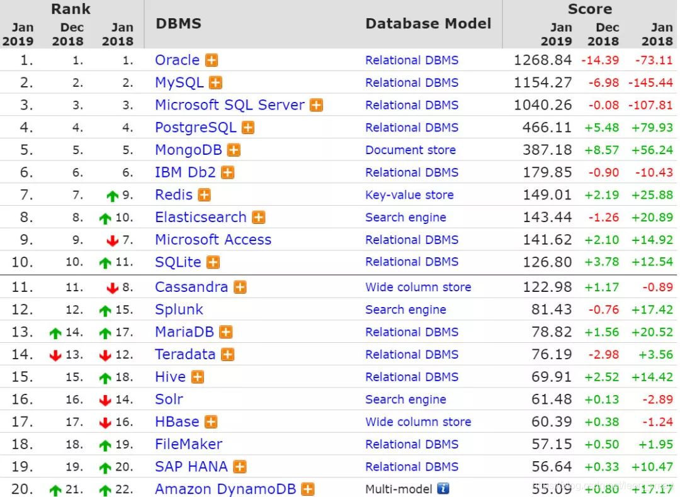Open the Microsoft Access link

click(x=213, y=240)
